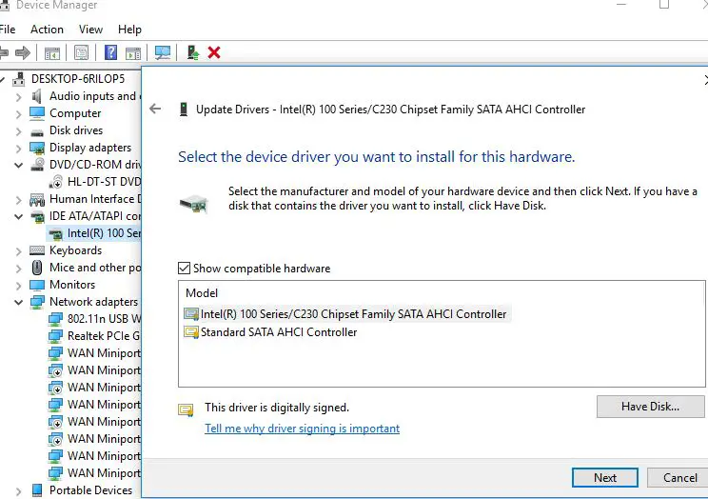
Task: Select Standard SATA AHCI Controller model
Action: pos(270,332)
